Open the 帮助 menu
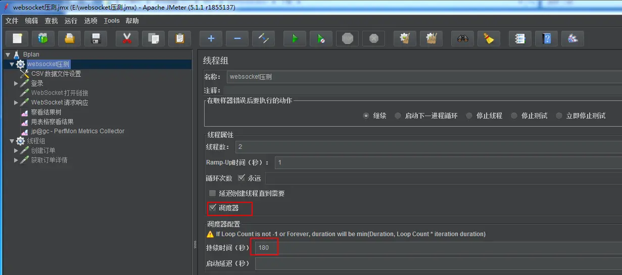The height and width of the screenshot is (275, 622). click(x=132, y=21)
